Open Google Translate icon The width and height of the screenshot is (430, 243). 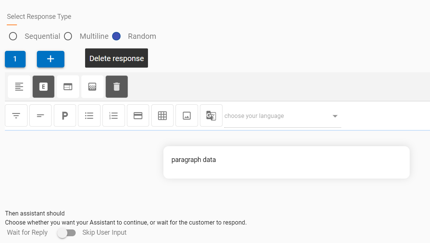point(211,115)
